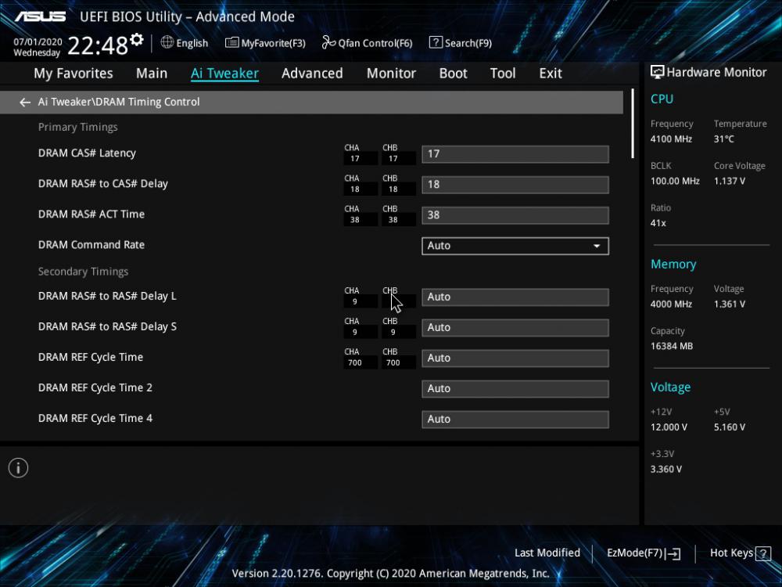Viewport: 782px width, 587px height.
Task: Click the DRAM RAS# ACT Time field
Action: 515,215
